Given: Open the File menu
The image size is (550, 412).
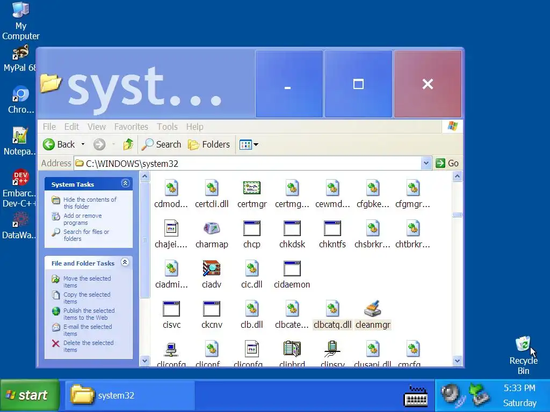Looking at the screenshot, I should (49, 127).
